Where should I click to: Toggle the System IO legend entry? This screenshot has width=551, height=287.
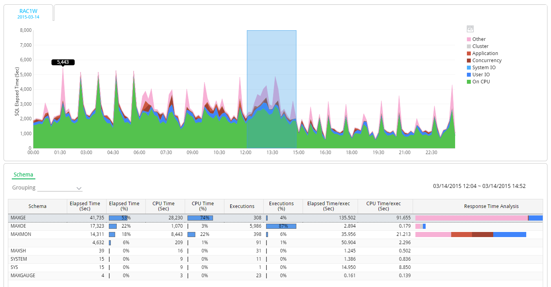(x=481, y=68)
